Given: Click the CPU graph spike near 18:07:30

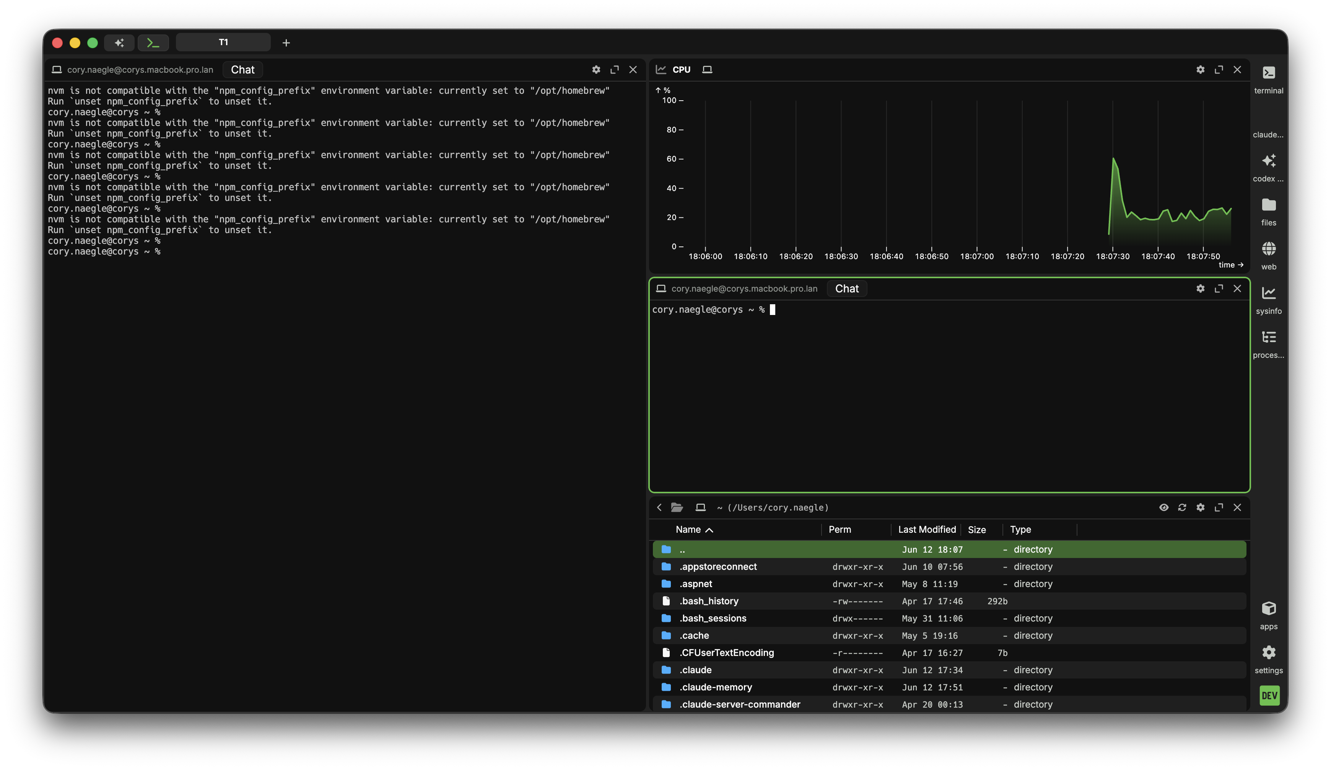Looking at the screenshot, I should 1113,158.
